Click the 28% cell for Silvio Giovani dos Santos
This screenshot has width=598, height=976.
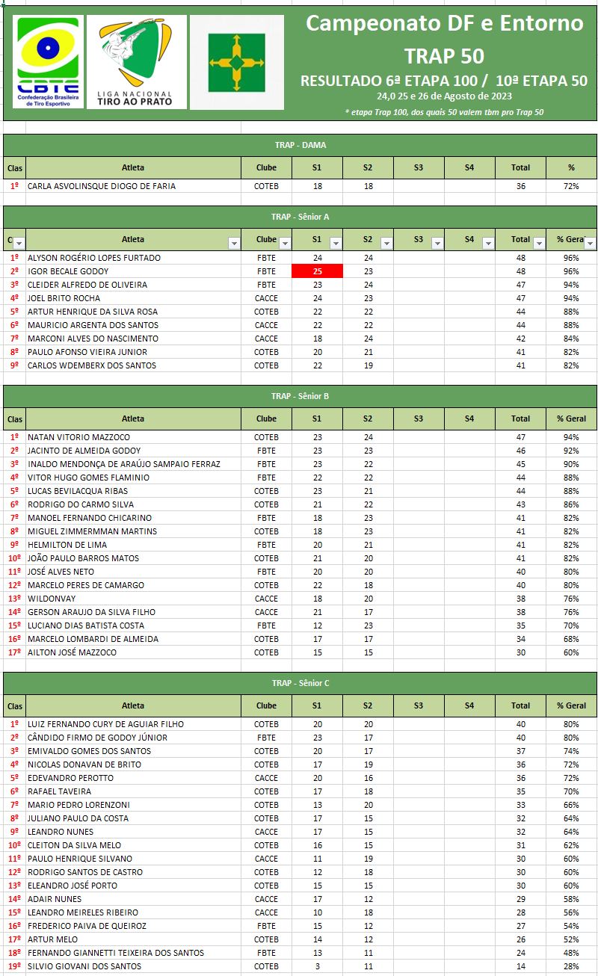[571, 966]
